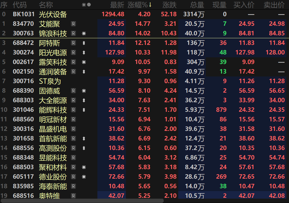This screenshot has height=203, width=289.
Task: Click the star marker icon for 固德威
Action: [x=84, y=91]
